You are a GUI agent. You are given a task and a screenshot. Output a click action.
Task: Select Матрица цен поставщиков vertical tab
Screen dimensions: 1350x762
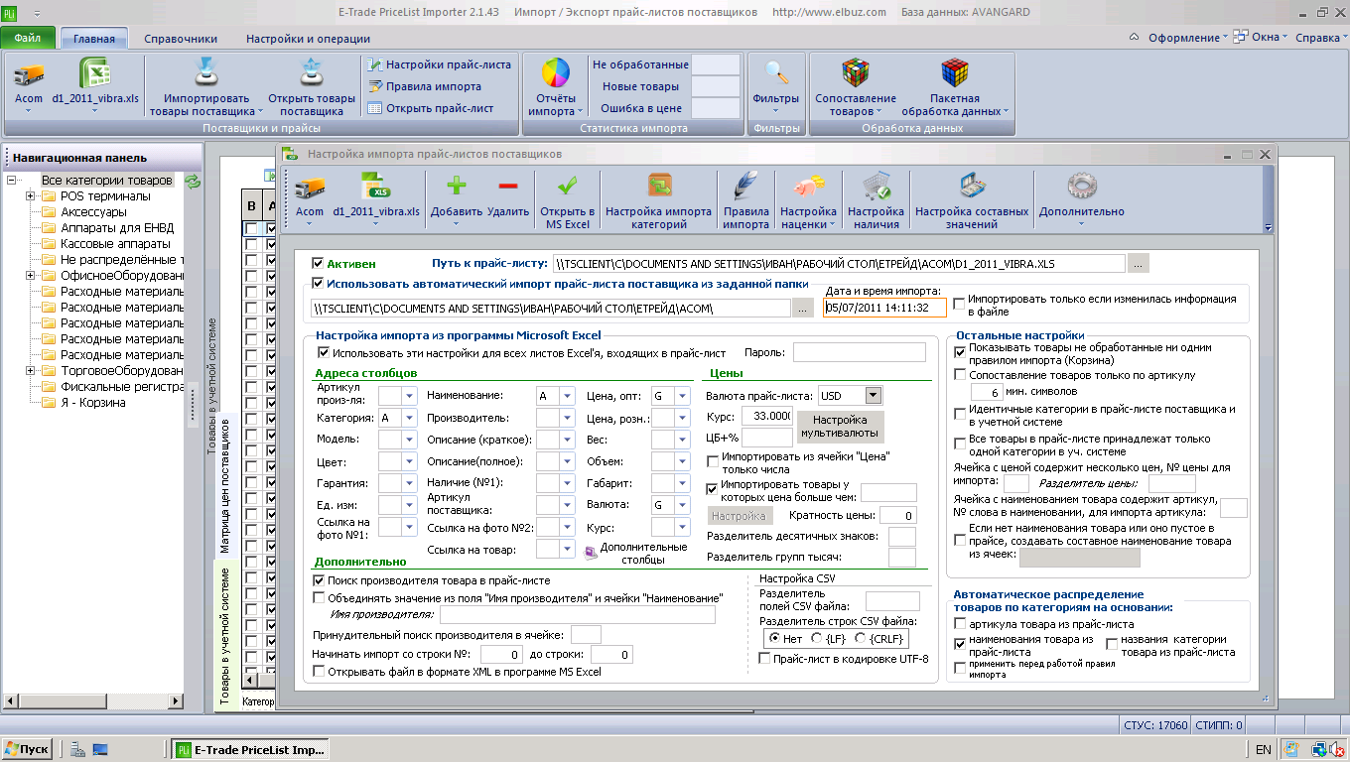[x=224, y=485]
